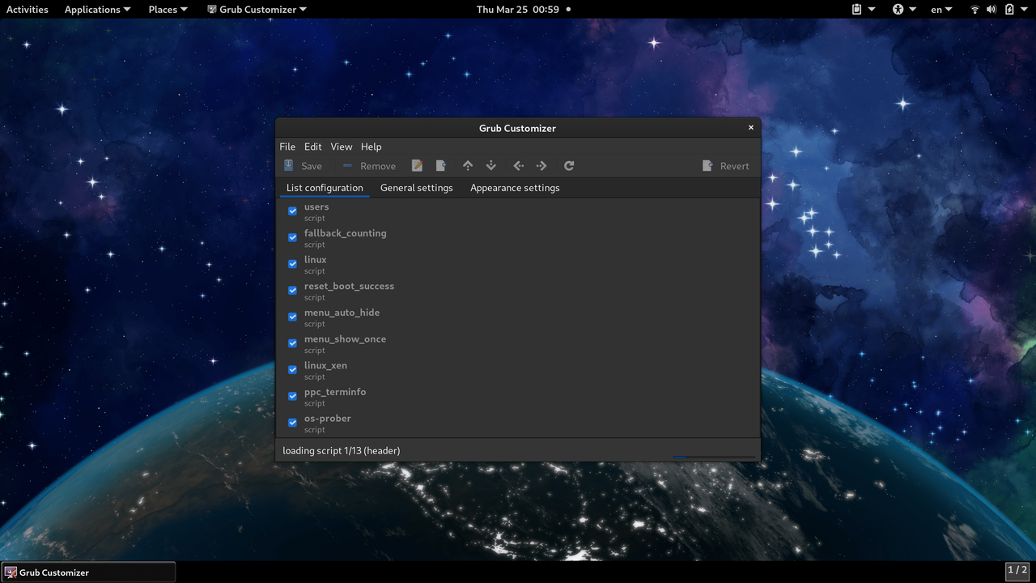Click the Revert button
The image size is (1036, 583).
point(726,166)
